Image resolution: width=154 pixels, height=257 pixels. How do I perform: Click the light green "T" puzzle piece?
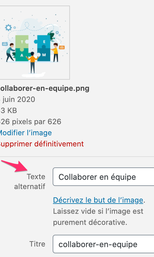tap(22, 42)
